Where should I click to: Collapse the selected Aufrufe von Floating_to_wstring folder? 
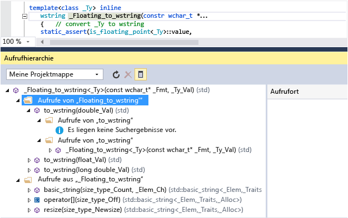[x=18, y=101]
